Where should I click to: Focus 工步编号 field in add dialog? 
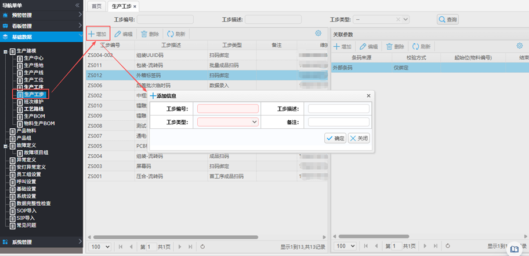pyautogui.click(x=228, y=109)
